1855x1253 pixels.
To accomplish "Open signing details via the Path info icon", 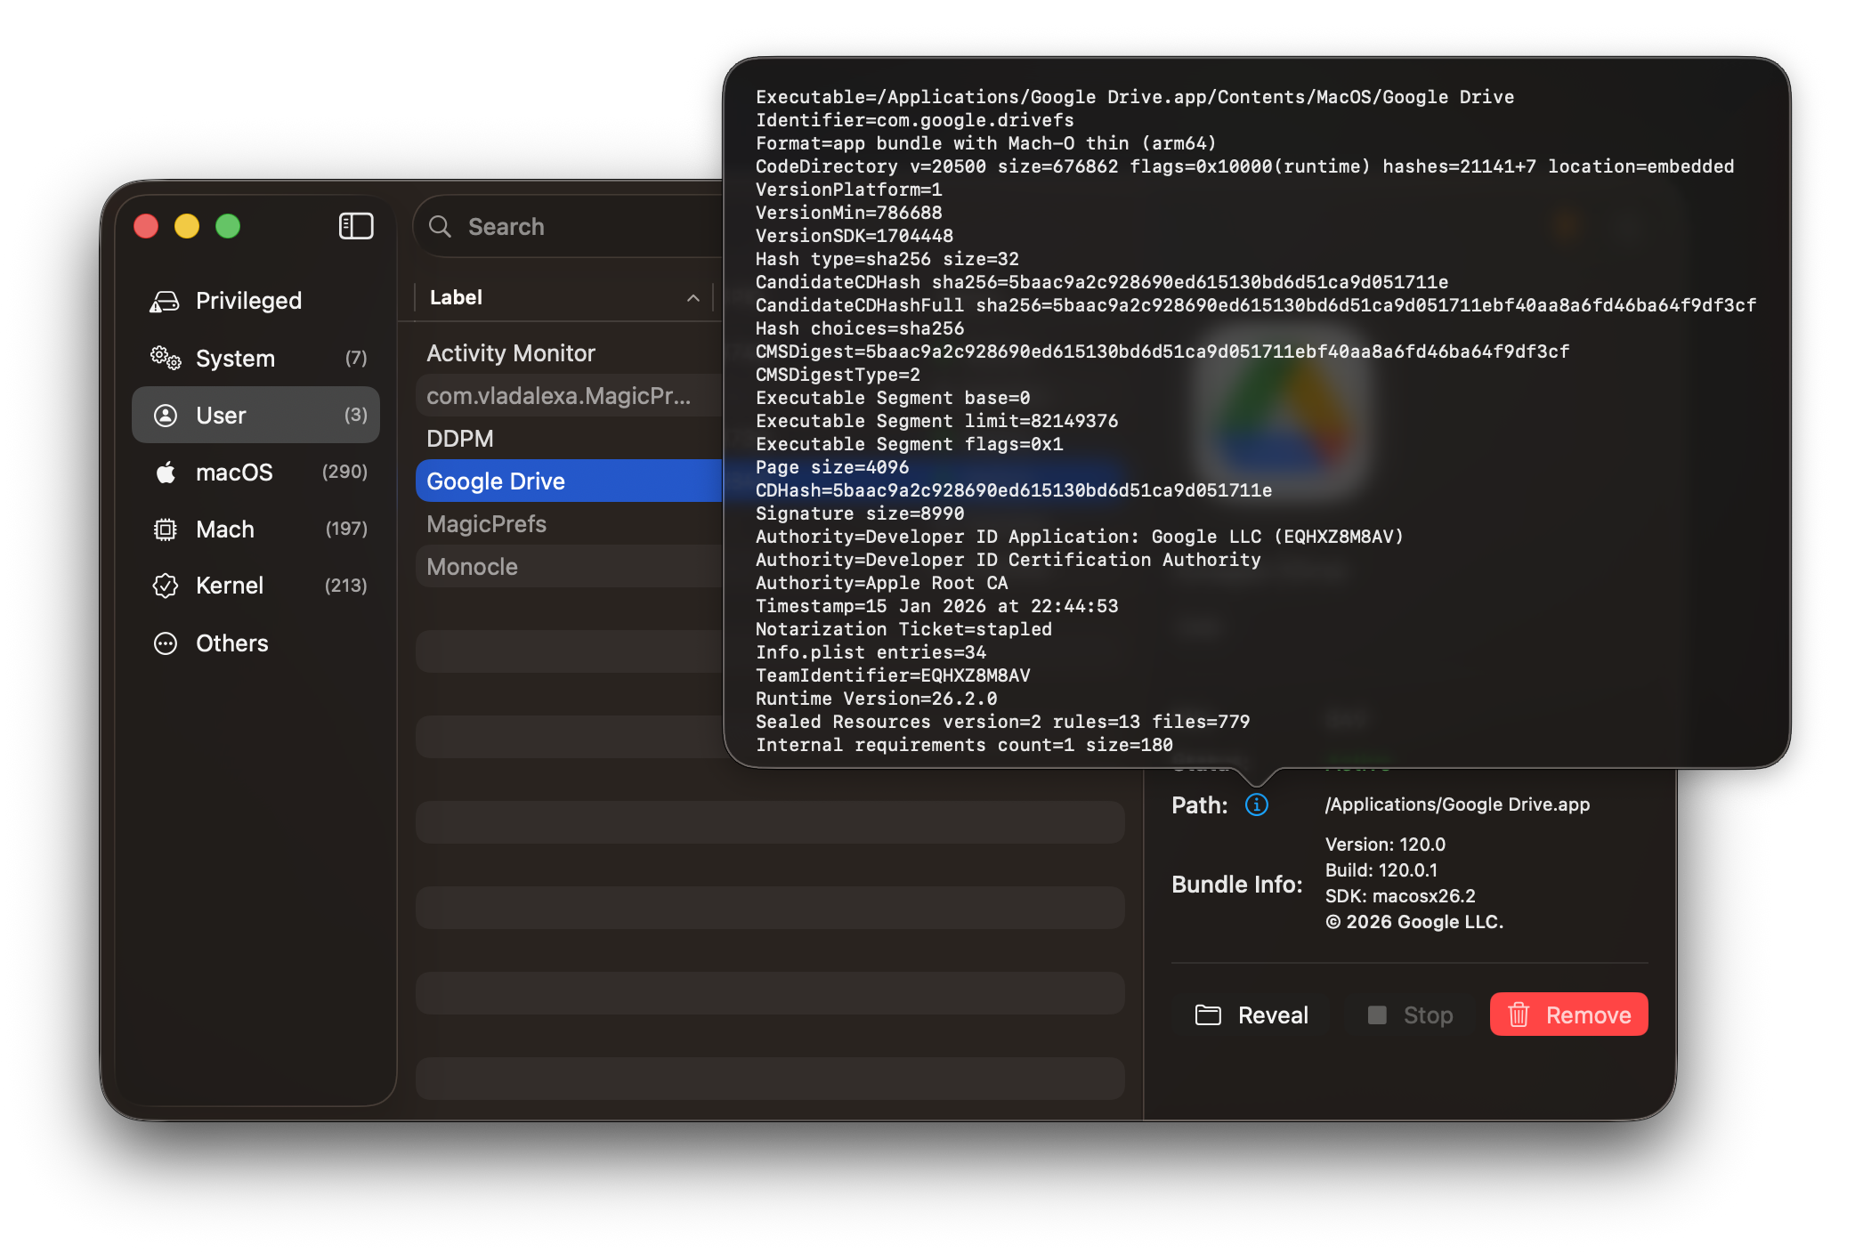I will pyautogui.click(x=1256, y=804).
